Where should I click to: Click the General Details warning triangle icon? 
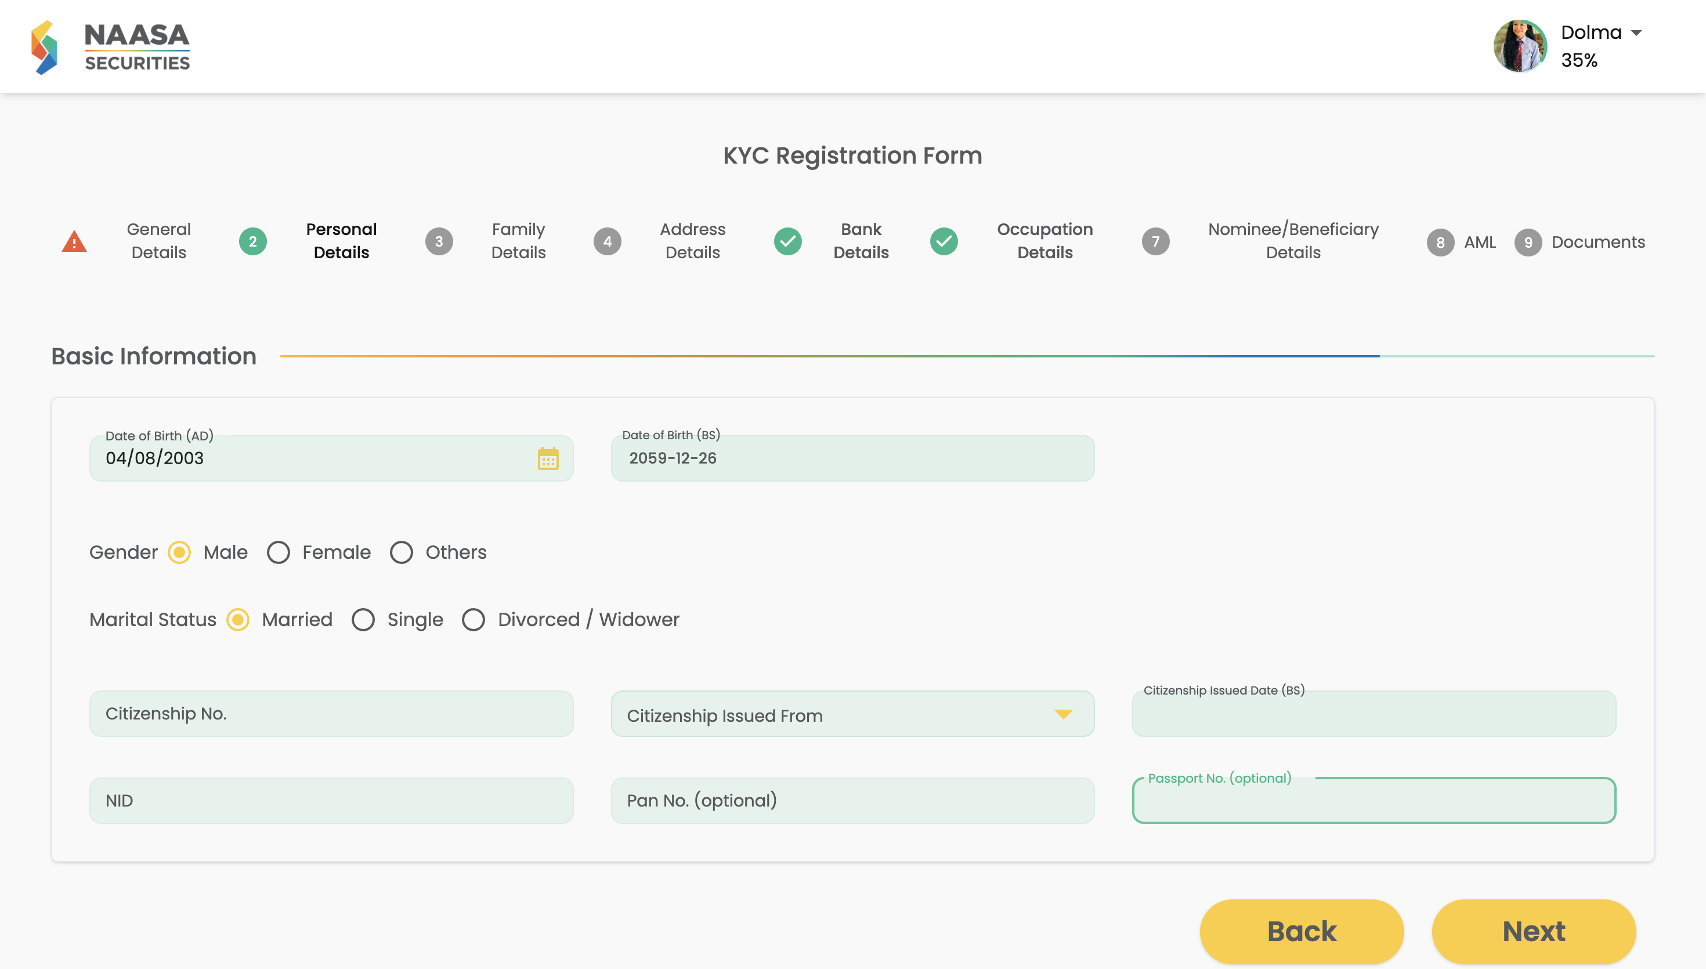tap(74, 241)
